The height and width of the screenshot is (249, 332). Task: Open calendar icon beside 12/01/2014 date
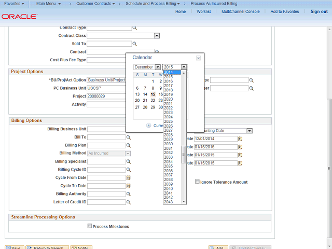(x=240, y=139)
